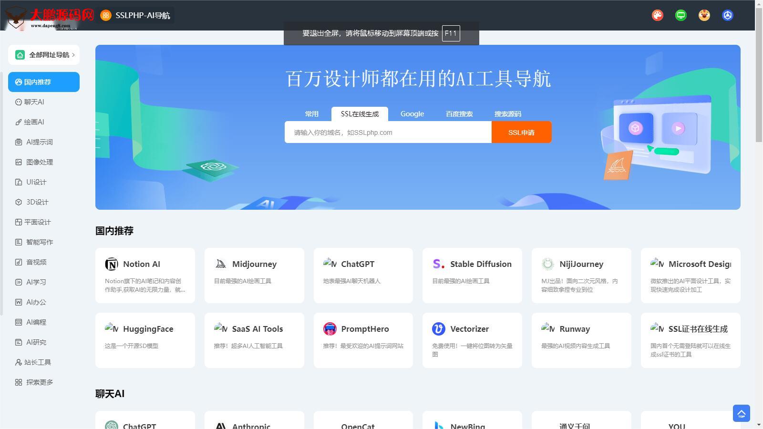Screen dimensions: 763x429
Task: Click the PromptHero logo icon
Action: coord(330,329)
